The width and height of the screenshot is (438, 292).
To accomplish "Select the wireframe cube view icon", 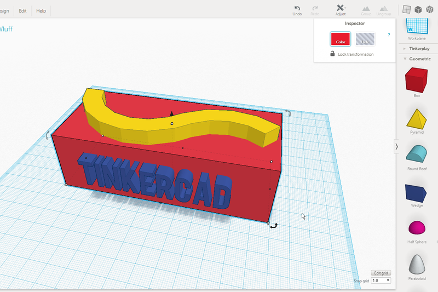I will 430,9.
